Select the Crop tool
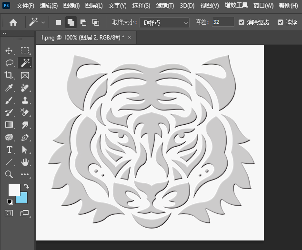The image size is (302, 250). (9, 75)
